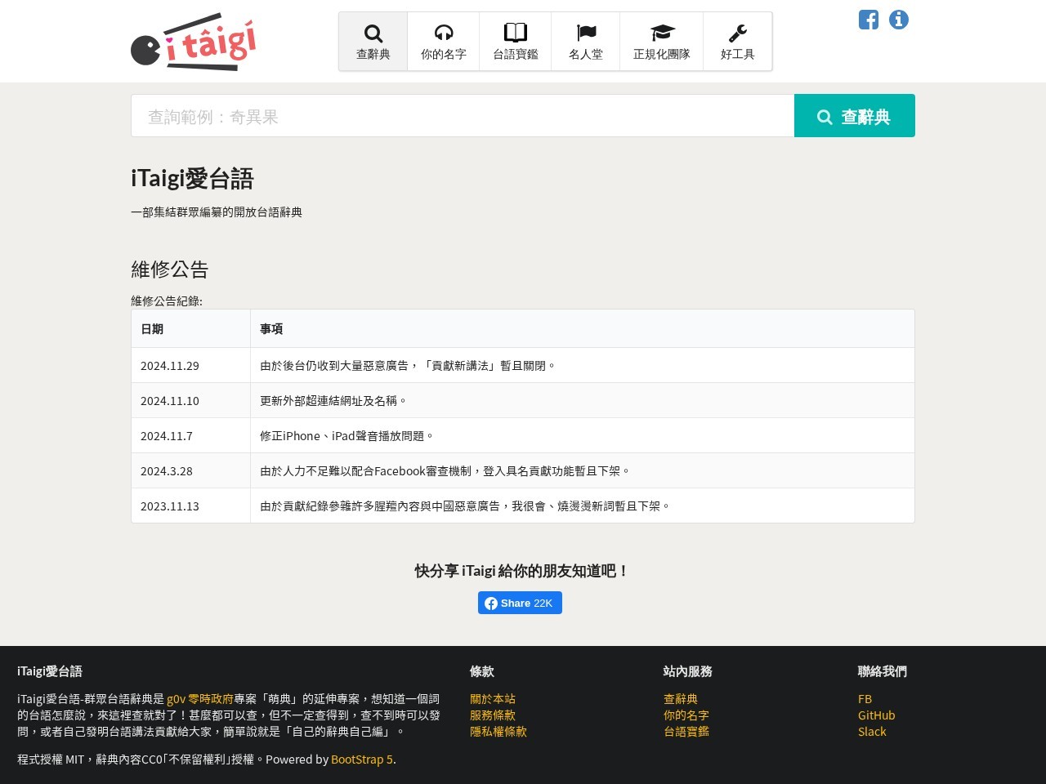Click the footer 條款 heading
Image resolution: width=1046 pixels, height=784 pixels.
(x=482, y=671)
